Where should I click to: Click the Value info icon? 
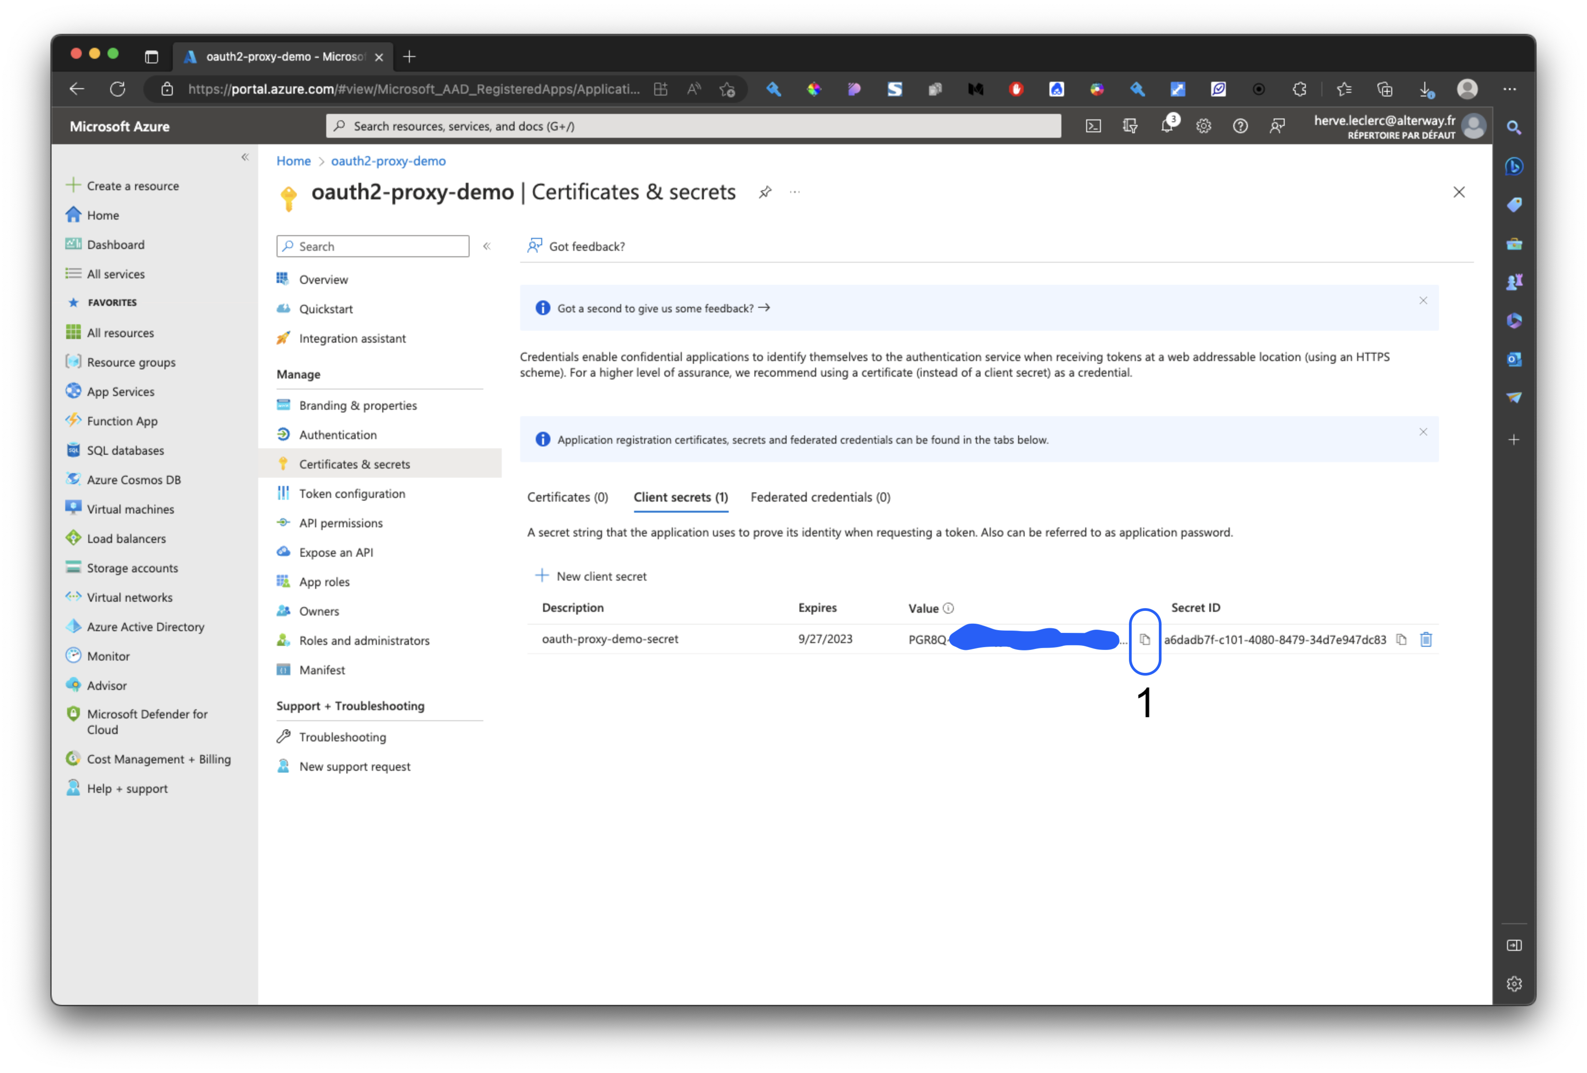(948, 608)
